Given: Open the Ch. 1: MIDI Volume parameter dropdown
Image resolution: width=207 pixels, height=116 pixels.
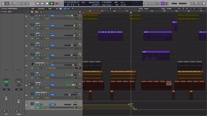Looking at the screenshot, I should click(60, 68).
